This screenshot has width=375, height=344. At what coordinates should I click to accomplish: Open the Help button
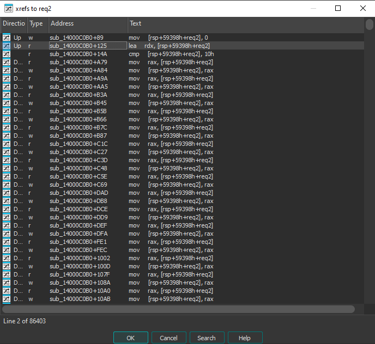(x=245, y=338)
